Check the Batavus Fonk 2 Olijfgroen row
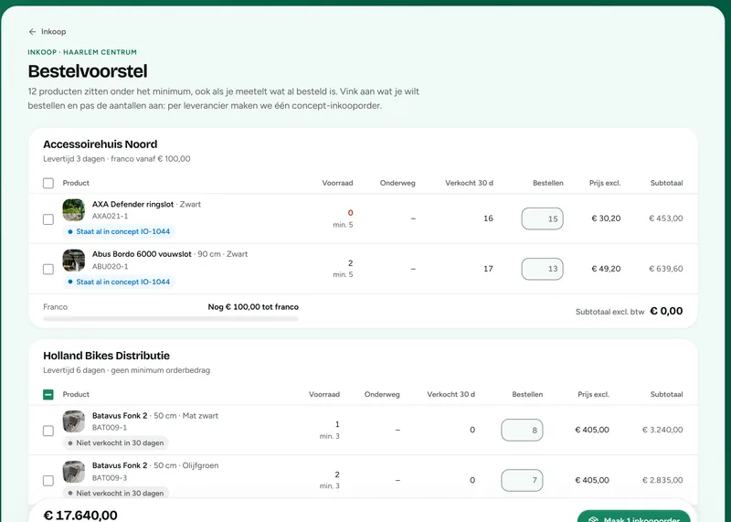The width and height of the screenshot is (731, 522). click(48, 481)
